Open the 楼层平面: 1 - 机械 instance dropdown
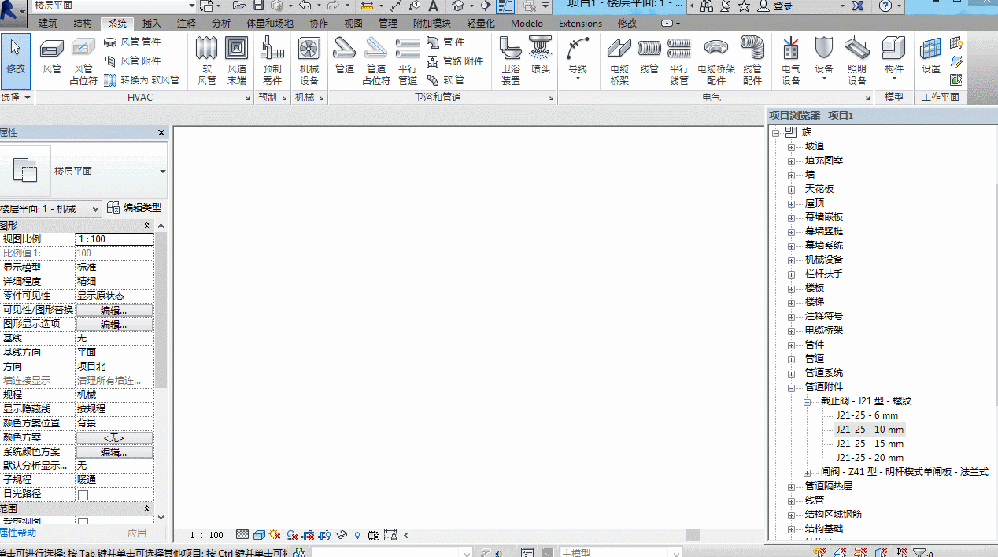 50,208
